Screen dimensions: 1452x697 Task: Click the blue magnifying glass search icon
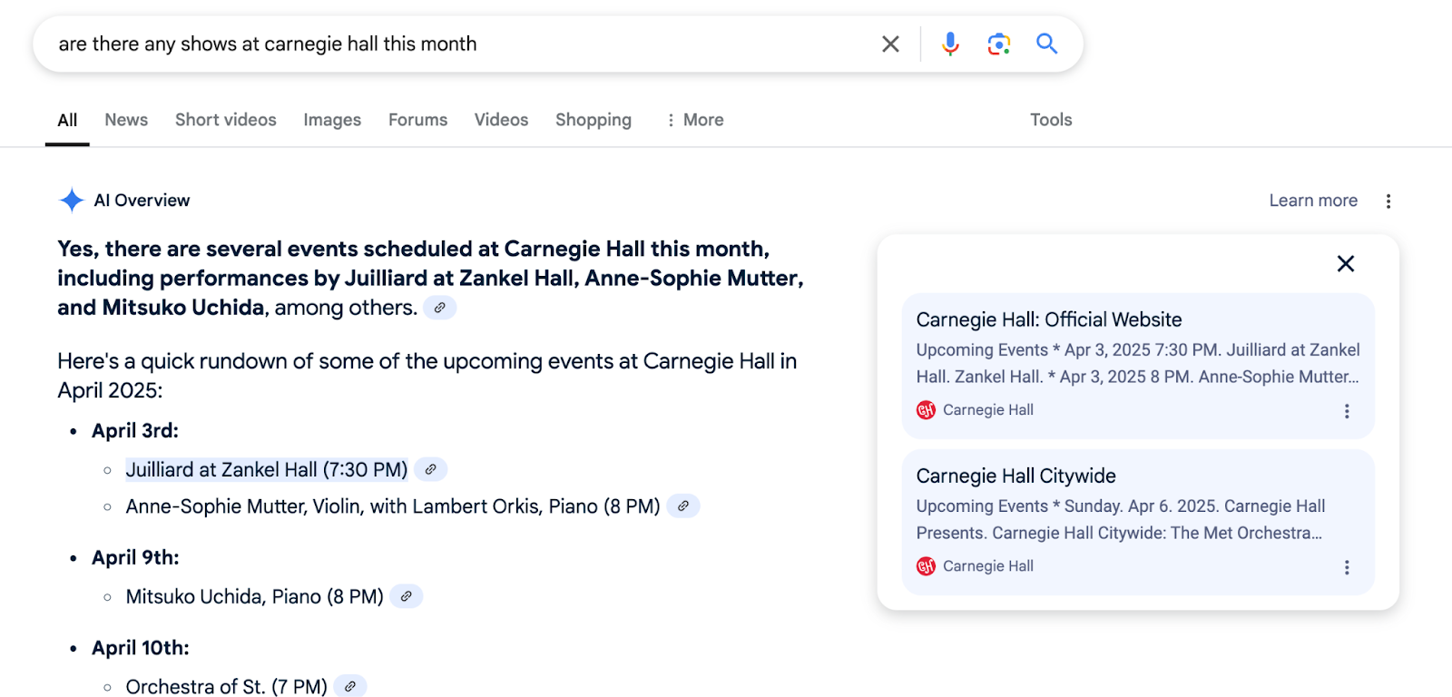(x=1047, y=44)
